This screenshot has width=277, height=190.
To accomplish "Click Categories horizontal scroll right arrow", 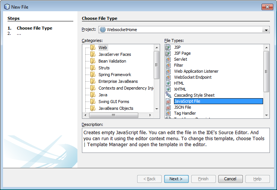I will pyautogui.click(x=150, y=115).
